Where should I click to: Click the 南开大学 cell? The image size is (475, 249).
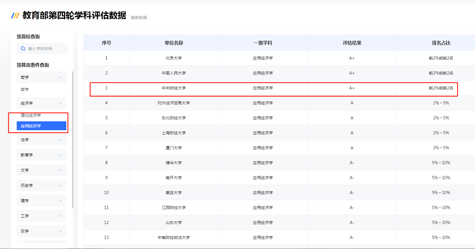174,178
